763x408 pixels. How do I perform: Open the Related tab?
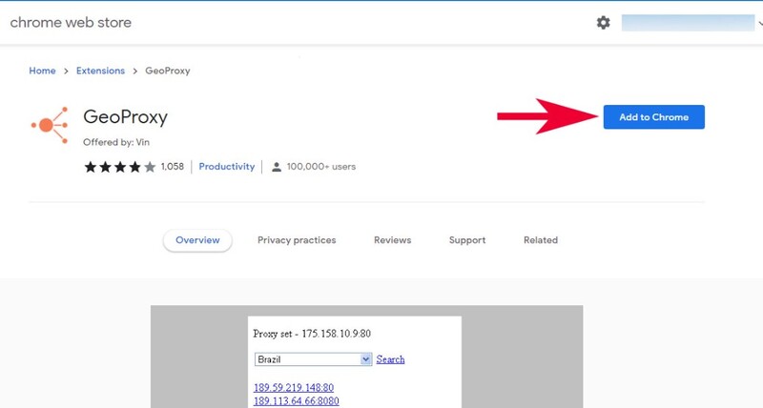point(541,240)
